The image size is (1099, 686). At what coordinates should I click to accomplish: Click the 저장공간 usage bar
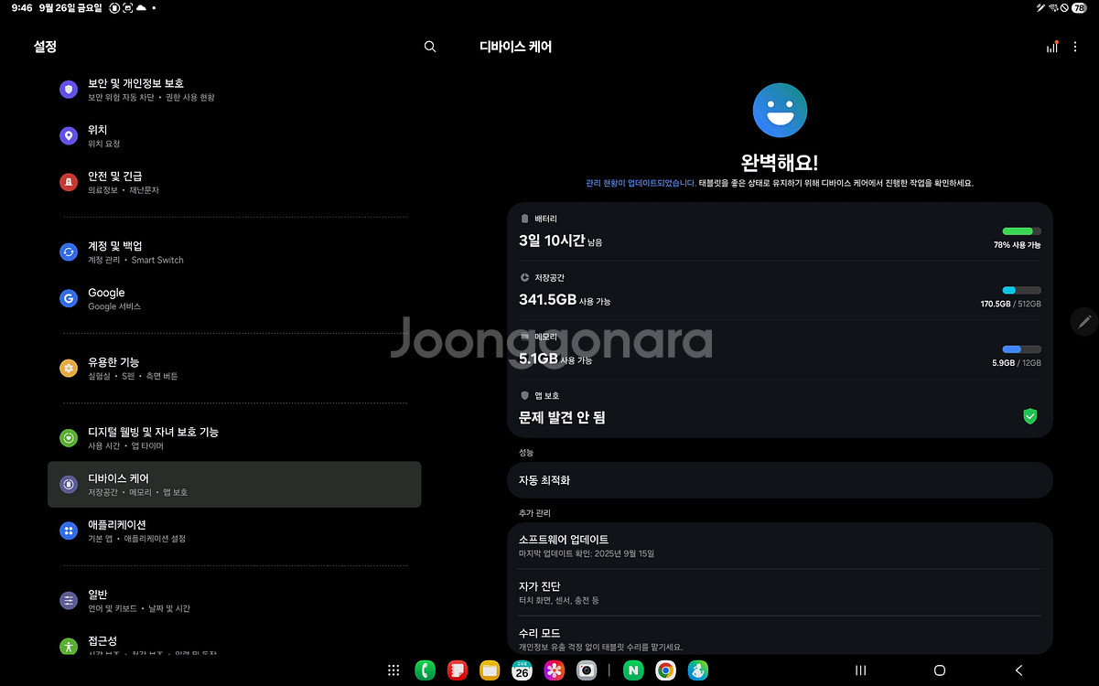(1021, 290)
